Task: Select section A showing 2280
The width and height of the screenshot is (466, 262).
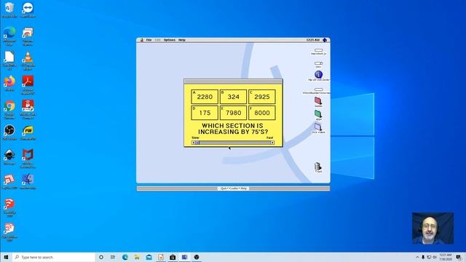Action: [x=205, y=97]
